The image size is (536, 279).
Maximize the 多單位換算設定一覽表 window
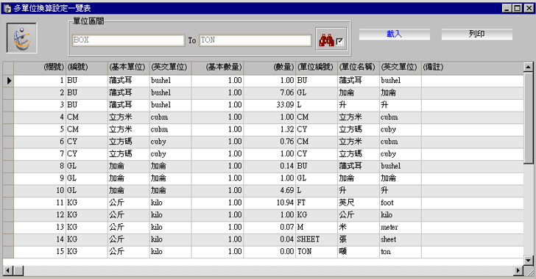517,8
